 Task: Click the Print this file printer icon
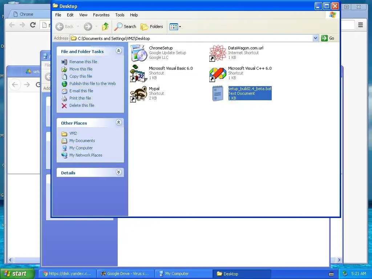pos(64,98)
